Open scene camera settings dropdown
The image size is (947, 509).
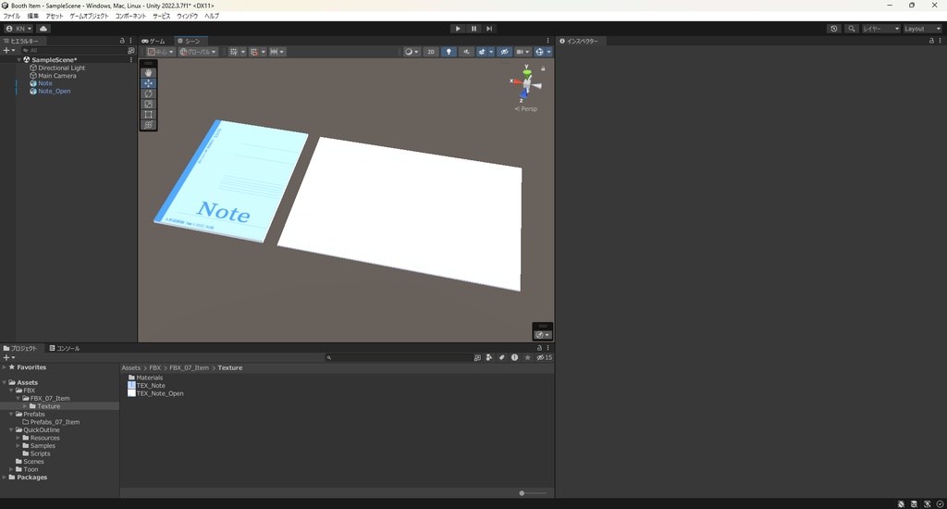point(523,52)
